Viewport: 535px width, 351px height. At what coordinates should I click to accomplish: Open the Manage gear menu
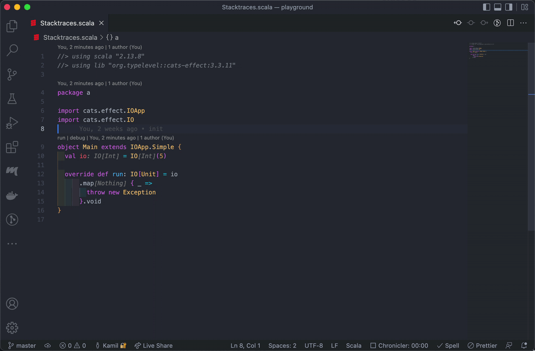click(12, 328)
